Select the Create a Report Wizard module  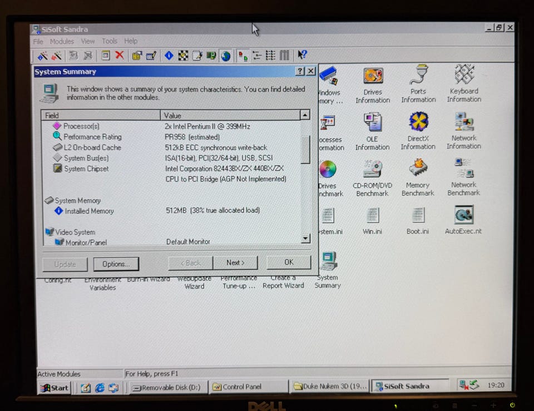point(283,282)
